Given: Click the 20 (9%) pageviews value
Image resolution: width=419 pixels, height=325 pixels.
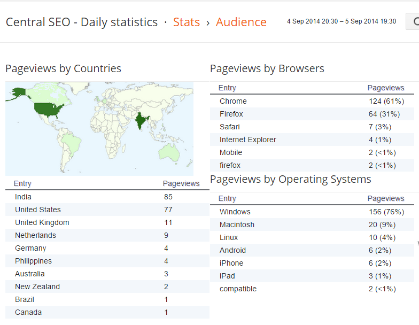Looking at the screenshot, I should [x=382, y=225].
